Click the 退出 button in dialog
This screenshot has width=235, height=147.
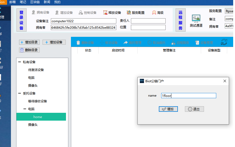[x=194, y=109]
